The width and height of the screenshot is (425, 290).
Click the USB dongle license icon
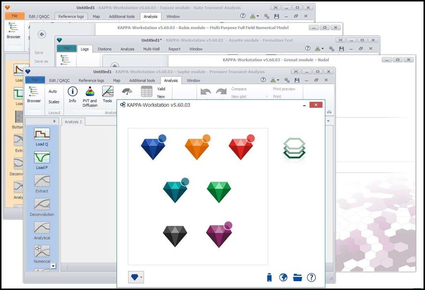pyautogui.click(x=269, y=277)
